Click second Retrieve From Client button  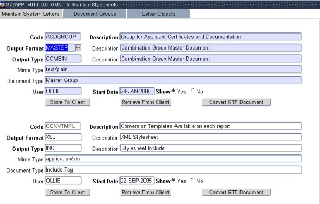[x=146, y=192]
